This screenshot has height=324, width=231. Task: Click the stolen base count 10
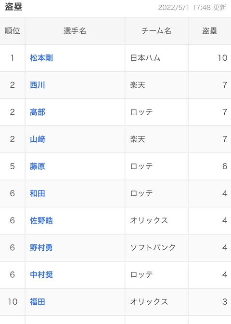pos(222,58)
